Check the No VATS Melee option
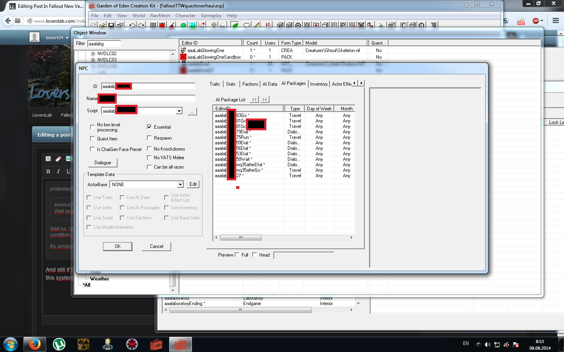Viewport: 564px width, 352px height. pos(149,158)
